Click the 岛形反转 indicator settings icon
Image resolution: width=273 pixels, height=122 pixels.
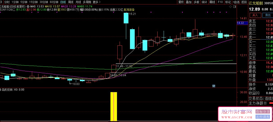(1, 90)
